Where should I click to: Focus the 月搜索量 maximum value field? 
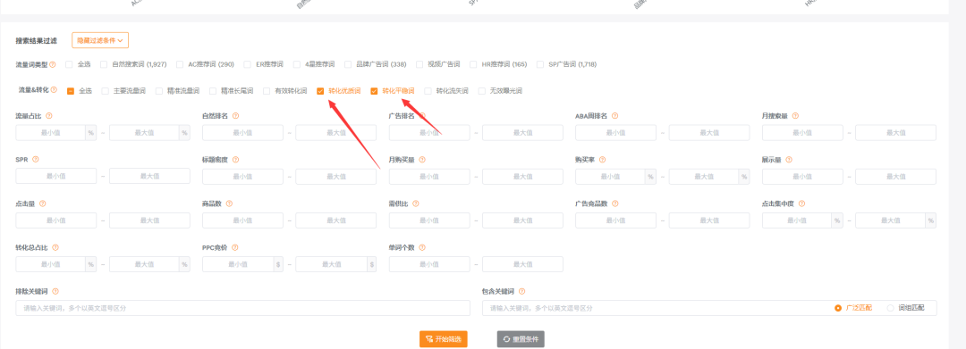[895, 133]
